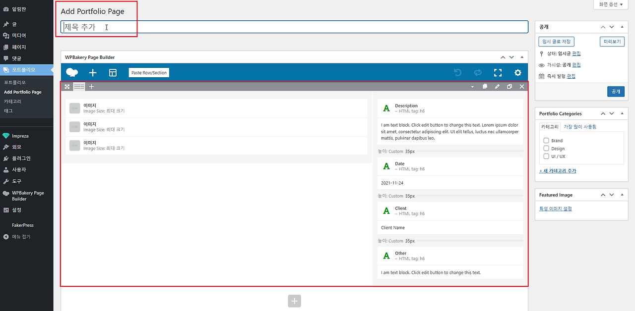Switch to 카테고리 tab
The image size is (635, 311).
pyautogui.click(x=550, y=127)
